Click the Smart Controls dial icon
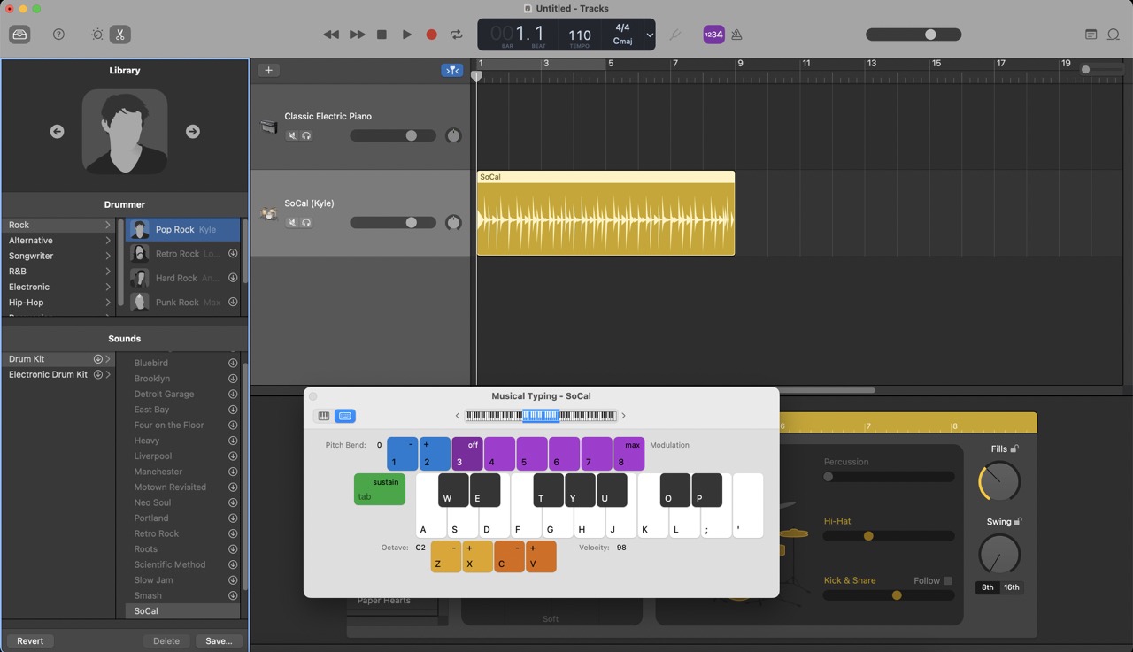Image resolution: width=1133 pixels, height=652 pixels. [x=97, y=35]
